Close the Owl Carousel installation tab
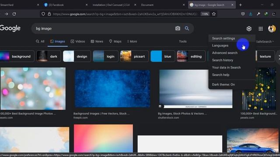The width and height of the screenshot is (280, 157). 135,5
